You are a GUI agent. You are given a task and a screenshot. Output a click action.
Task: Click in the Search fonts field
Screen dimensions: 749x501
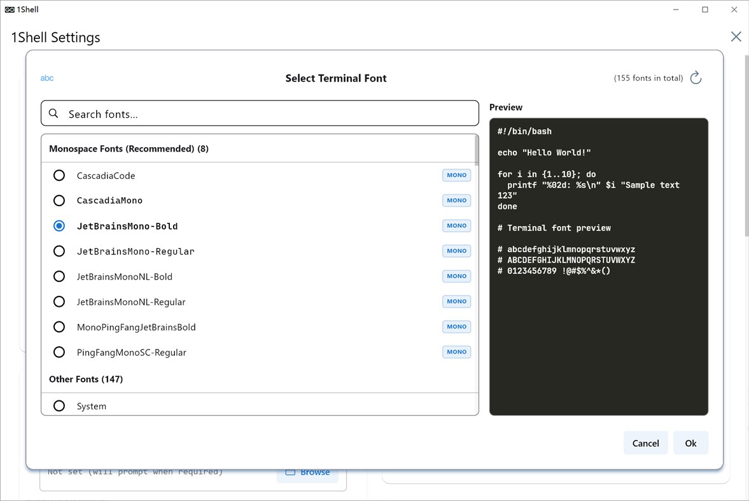click(260, 113)
